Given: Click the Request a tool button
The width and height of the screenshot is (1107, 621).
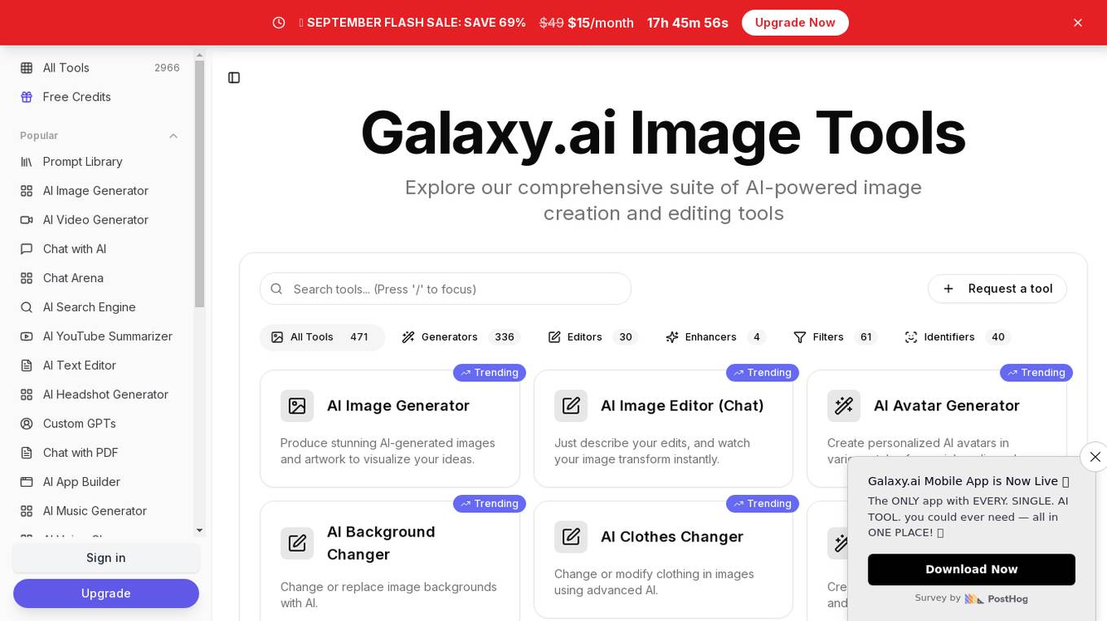Looking at the screenshot, I should click(x=997, y=289).
